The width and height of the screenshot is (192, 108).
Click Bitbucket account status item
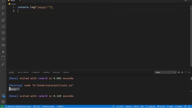19,106
